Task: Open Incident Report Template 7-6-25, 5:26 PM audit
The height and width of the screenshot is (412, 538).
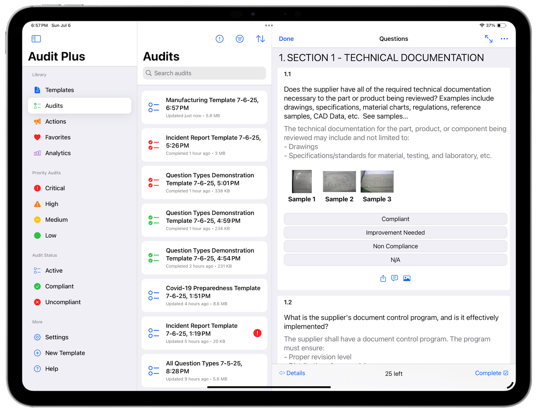Action: tap(204, 145)
